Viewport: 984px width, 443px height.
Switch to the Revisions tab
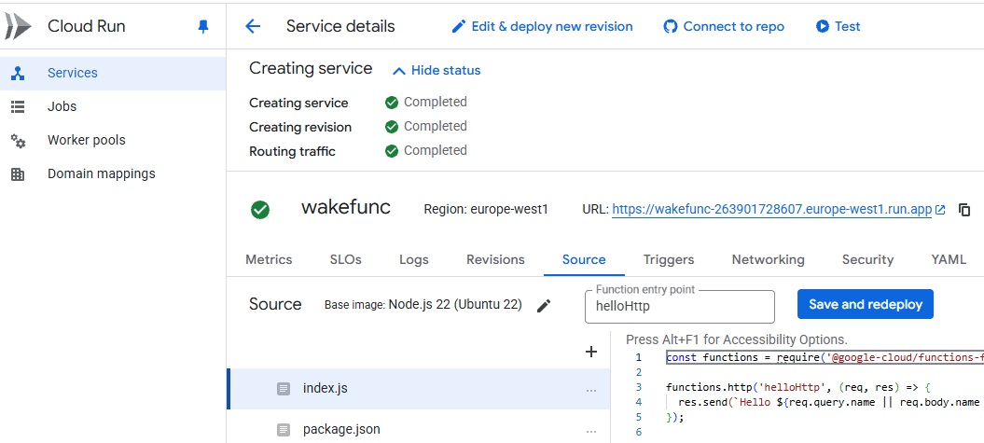(x=496, y=260)
